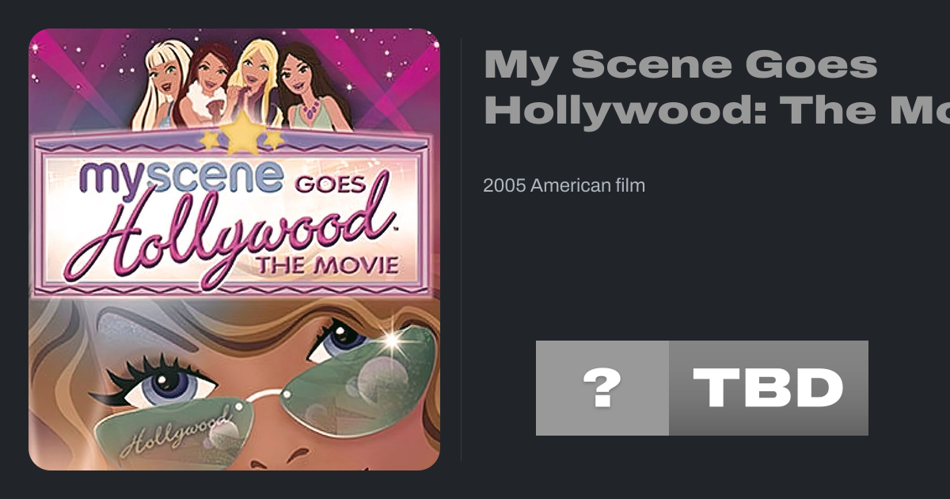Click the small right star on the marquee

pos(273,139)
